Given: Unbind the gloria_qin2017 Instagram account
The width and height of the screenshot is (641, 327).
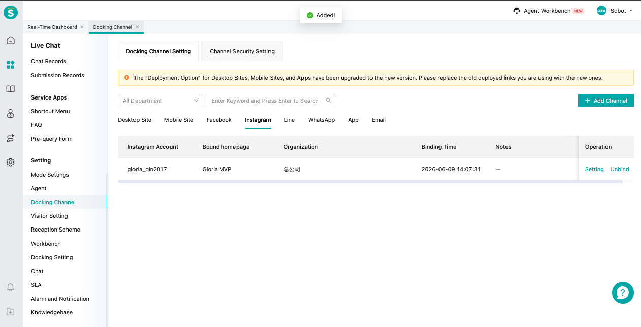Looking at the screenshot, I should point(620,169).
